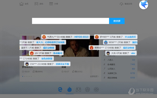Image resolution: width=157 pixels, height=98 pixels.
Task: Click the thumbs-up 赞(8896) like icon
Action: click(34, 72)
